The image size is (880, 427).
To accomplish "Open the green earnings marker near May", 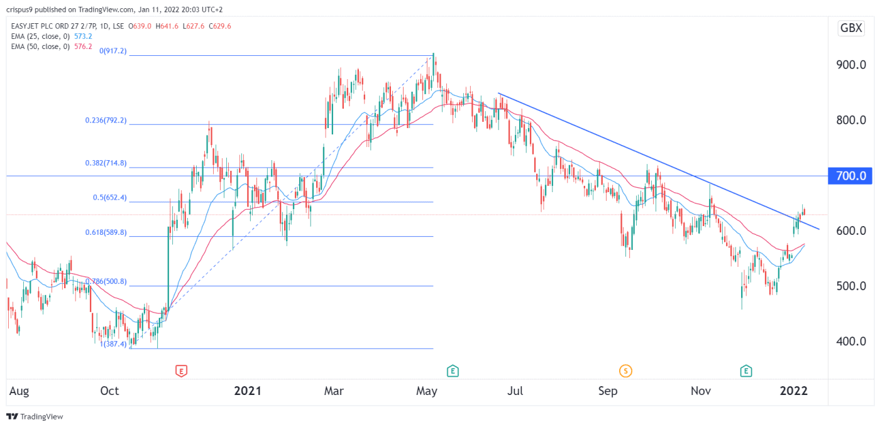I will click(x=453, y=371).
